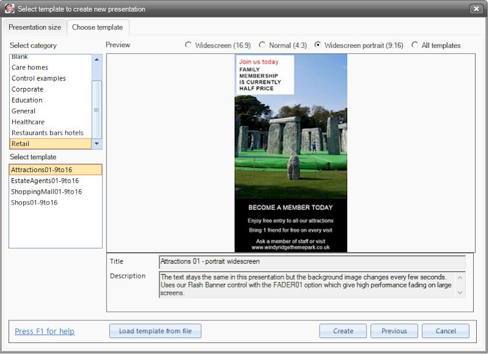Select the Control examples category

click(51, 78)
